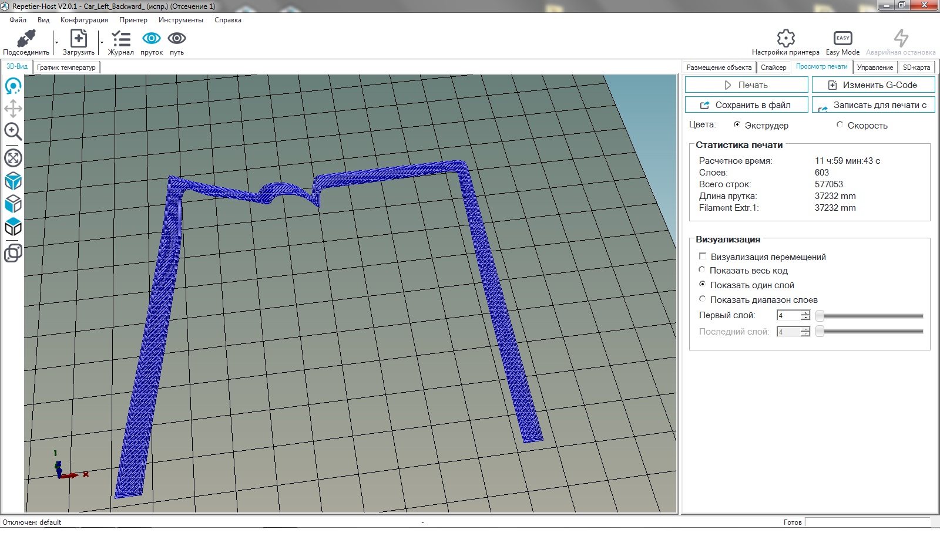Viewport: 940px width, 533px height.
Task: Open the Configuration menu
Action: pyautogui.click(x=84, y=20)
